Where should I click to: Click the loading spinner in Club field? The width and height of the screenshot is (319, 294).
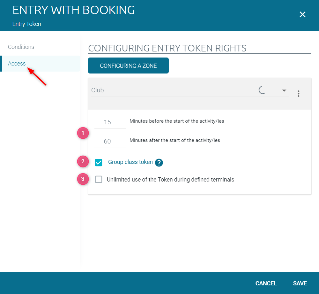262,90
